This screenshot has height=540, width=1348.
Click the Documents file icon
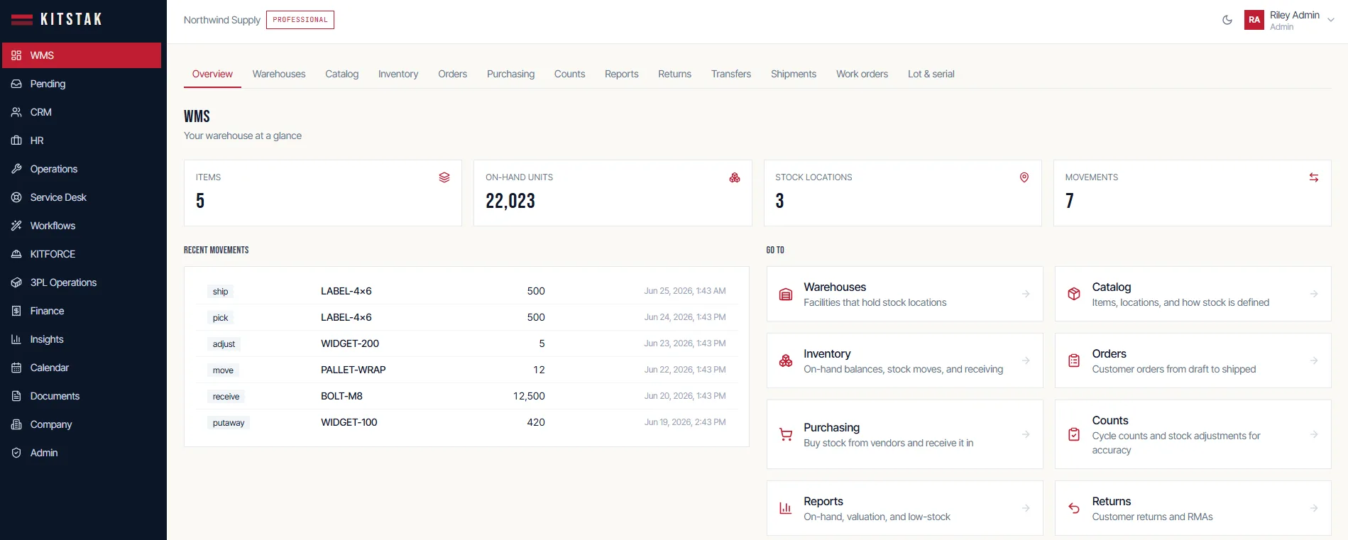coord(16,396)
